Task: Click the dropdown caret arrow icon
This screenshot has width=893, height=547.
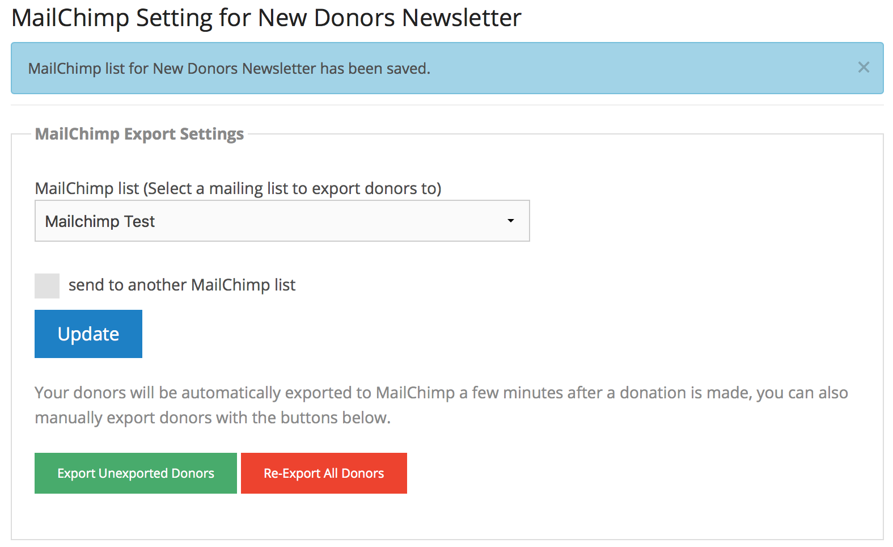Action: (510, 221)
